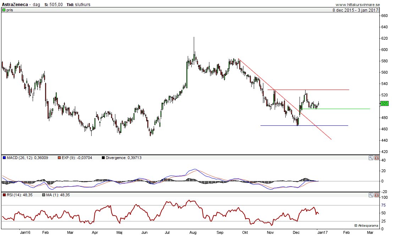Click the Jul time axis label
Image resolution: width=395 pixels, height=237 pixels.
[x=167, y=232]
